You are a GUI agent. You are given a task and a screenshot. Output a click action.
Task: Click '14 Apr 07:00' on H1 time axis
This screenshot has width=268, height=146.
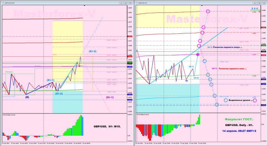202,143
